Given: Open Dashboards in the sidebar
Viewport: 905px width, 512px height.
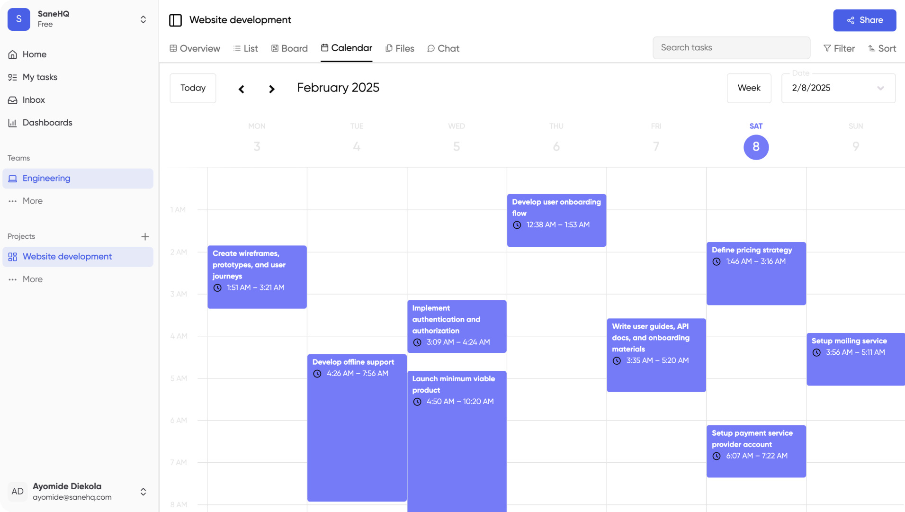Looking at the screenshot, I should 47,123.
